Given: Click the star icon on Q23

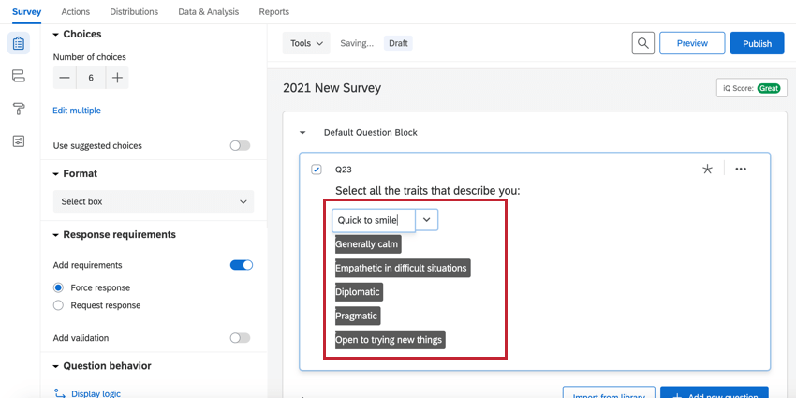Looking at the screenshot, I should 707,169.
